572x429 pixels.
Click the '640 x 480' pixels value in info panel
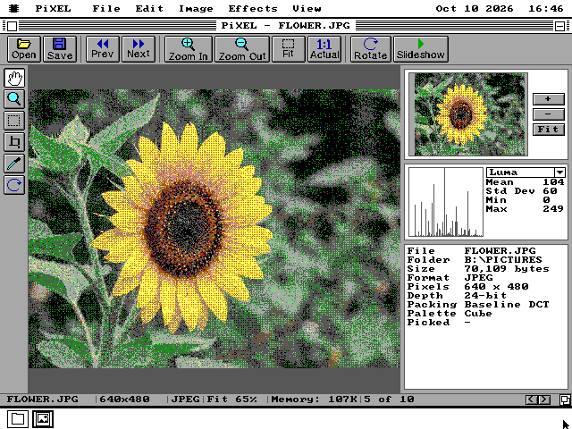(x=497, y=287)
